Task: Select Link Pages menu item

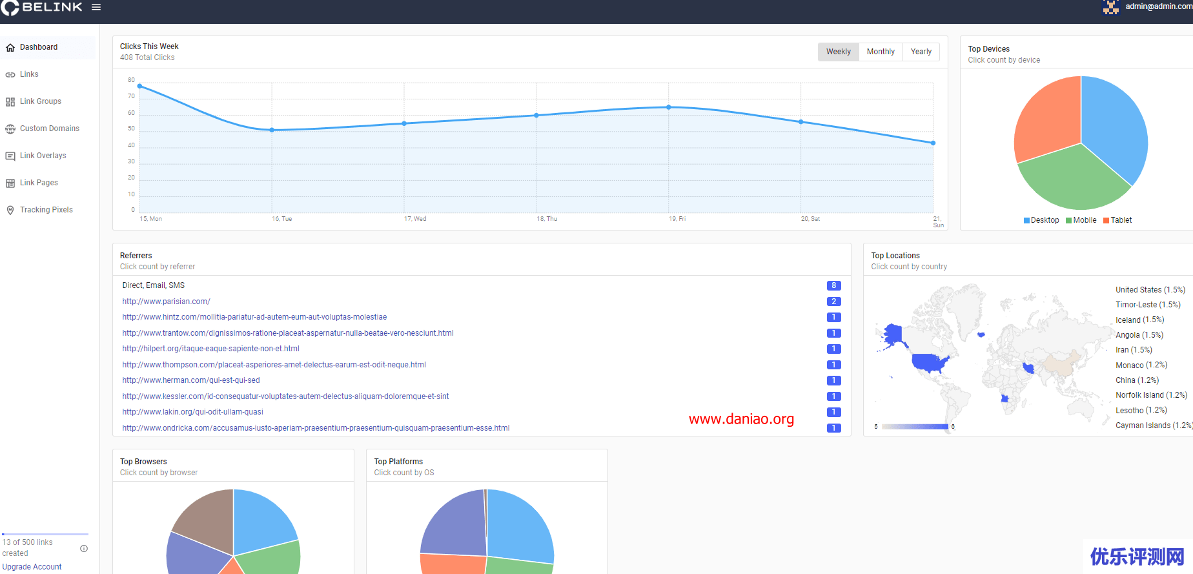Action: click(48, 183)
